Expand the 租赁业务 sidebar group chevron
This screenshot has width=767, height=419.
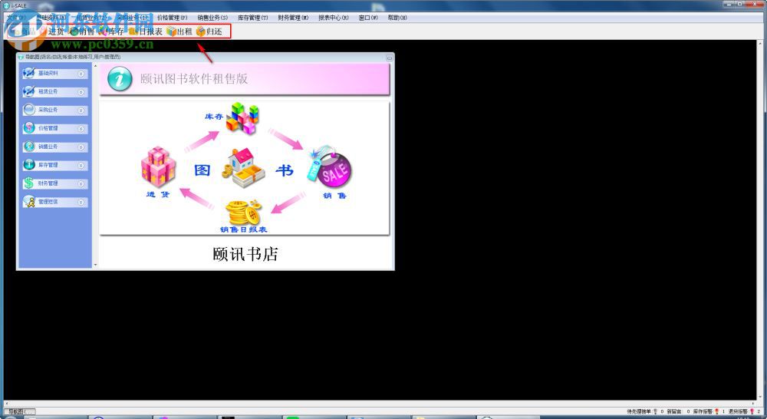[81, 92]
